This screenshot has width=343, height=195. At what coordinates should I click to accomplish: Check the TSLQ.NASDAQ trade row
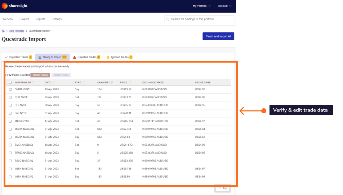click(x=10, y=161)
